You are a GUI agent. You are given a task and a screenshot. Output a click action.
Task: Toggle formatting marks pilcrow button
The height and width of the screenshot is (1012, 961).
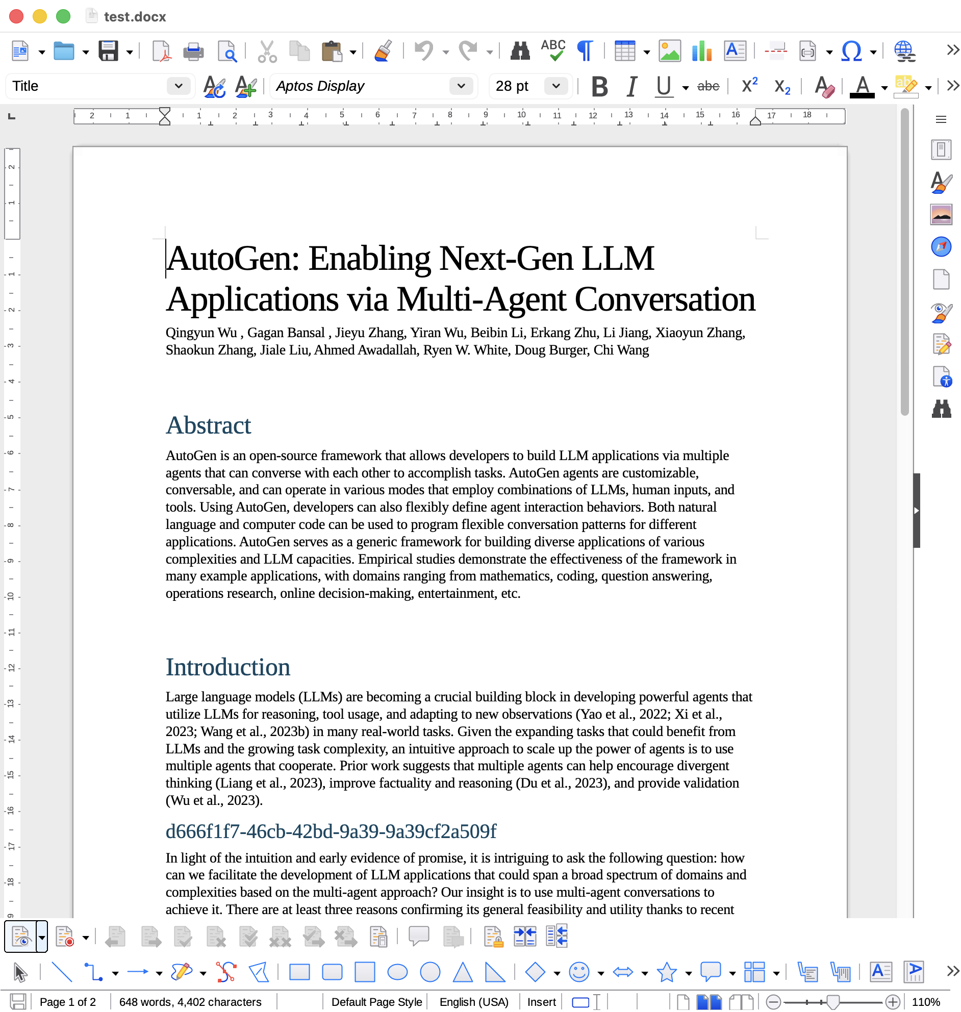click(x=585, y=51)
